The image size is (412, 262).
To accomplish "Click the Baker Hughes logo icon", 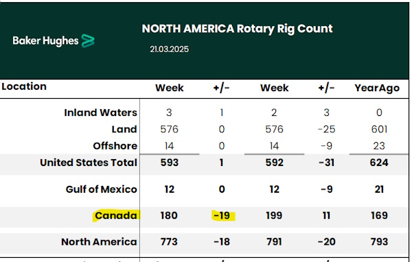I will coord(88,41).
